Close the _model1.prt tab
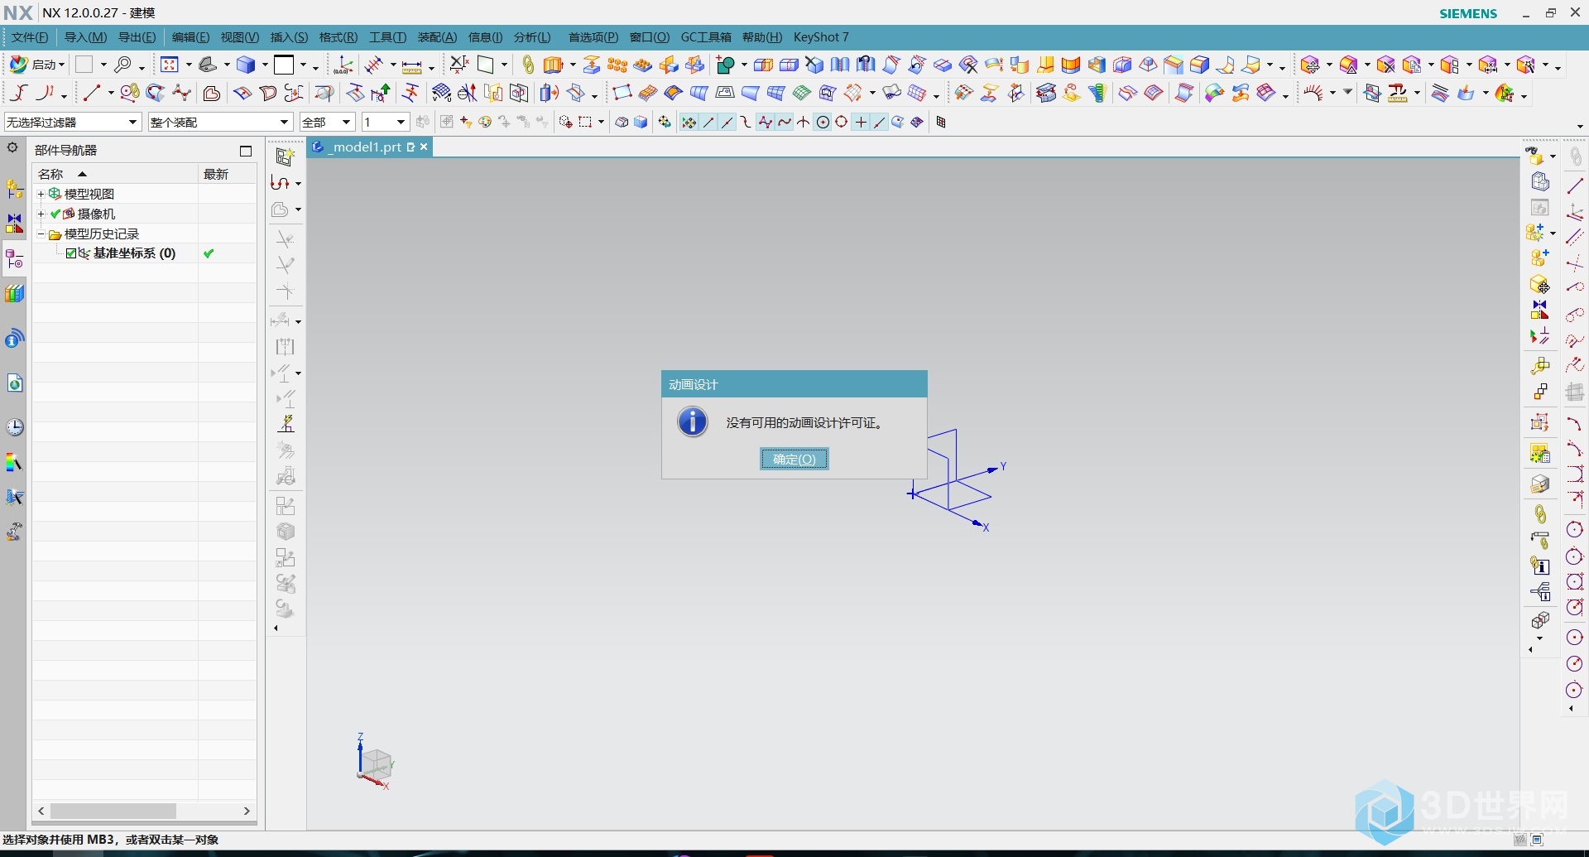The image size is (1589, 857). click(424, 147)
